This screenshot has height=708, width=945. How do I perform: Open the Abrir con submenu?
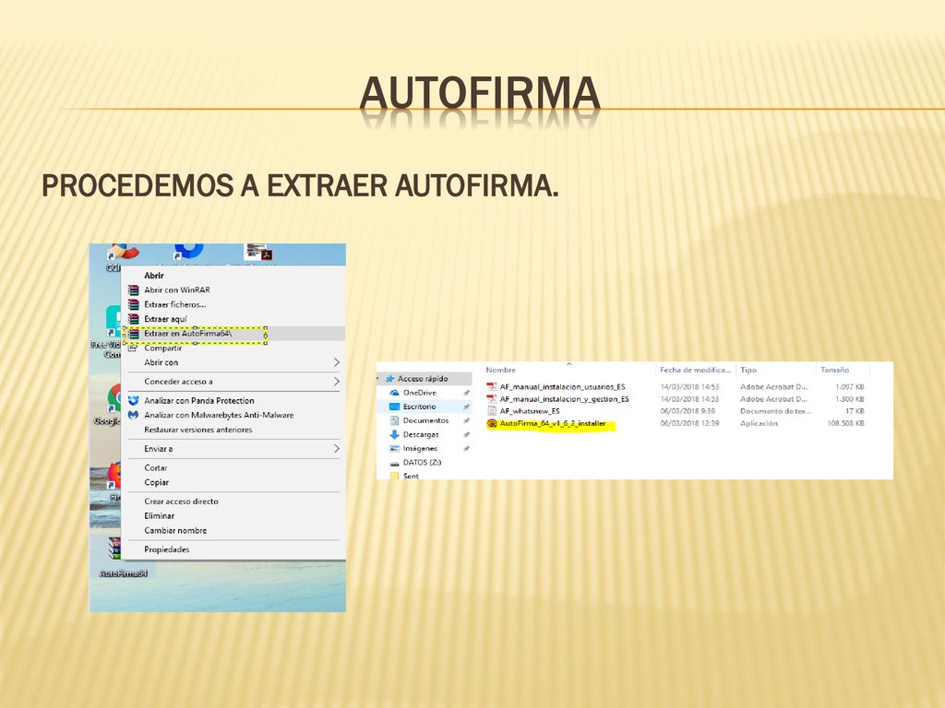tap(161, 362)
